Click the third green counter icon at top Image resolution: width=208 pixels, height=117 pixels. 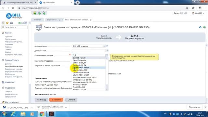tap(44, 13)
